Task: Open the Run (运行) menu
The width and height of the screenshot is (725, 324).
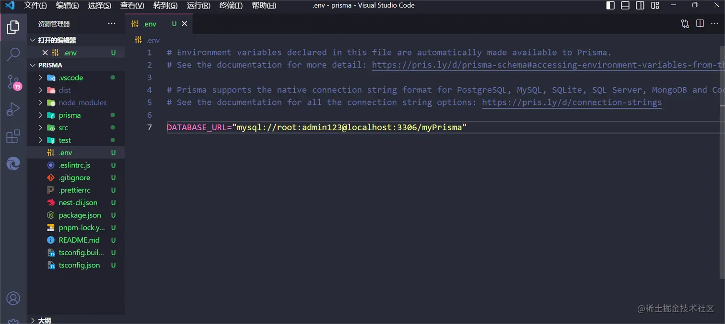Action: 199,5
